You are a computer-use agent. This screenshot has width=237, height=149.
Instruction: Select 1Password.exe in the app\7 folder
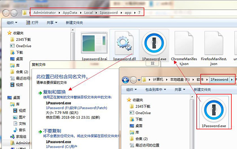click(x=154, y=46)
